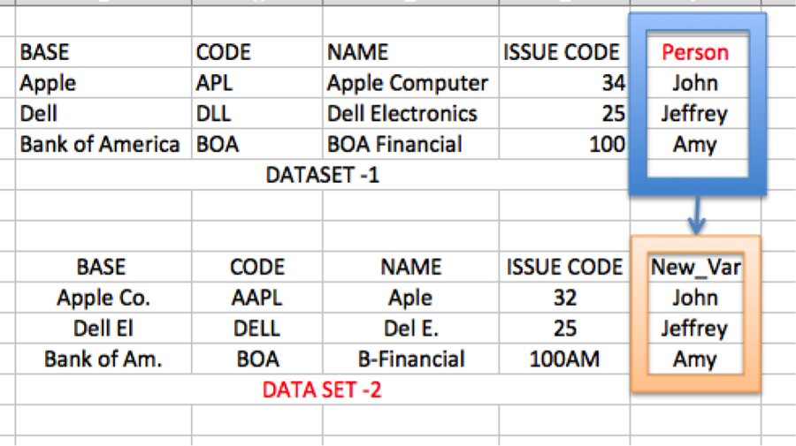Click the APL code cell
Screen dimensions: 796x446
point(215,83)
